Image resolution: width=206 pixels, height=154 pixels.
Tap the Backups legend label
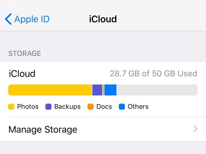67,107
